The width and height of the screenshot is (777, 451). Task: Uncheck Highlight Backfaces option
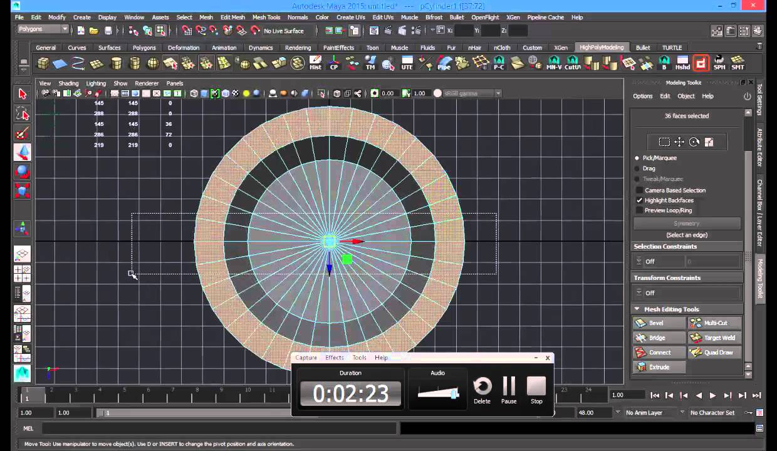(639, 200)
